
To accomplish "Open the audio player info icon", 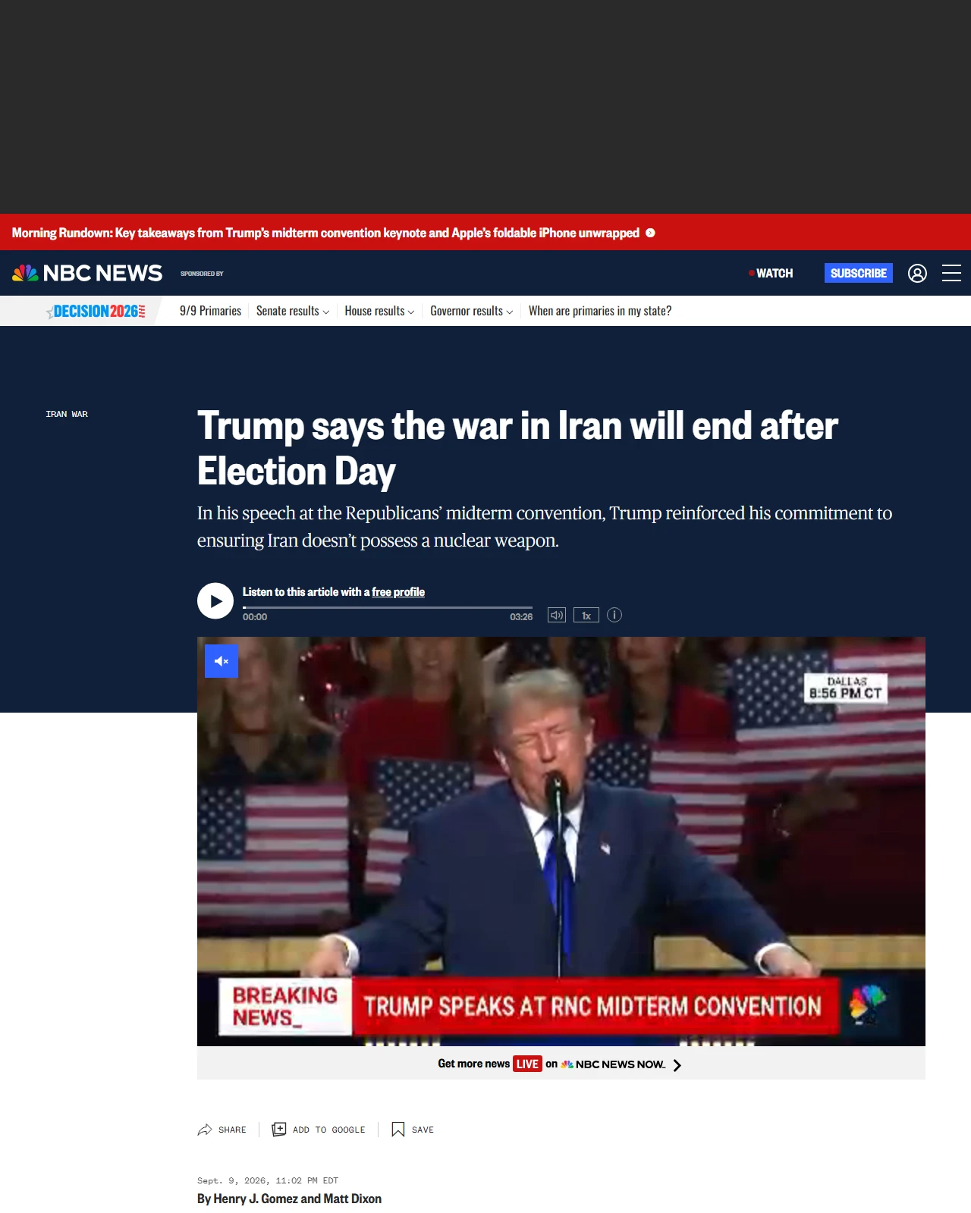I will pos(614,615).
